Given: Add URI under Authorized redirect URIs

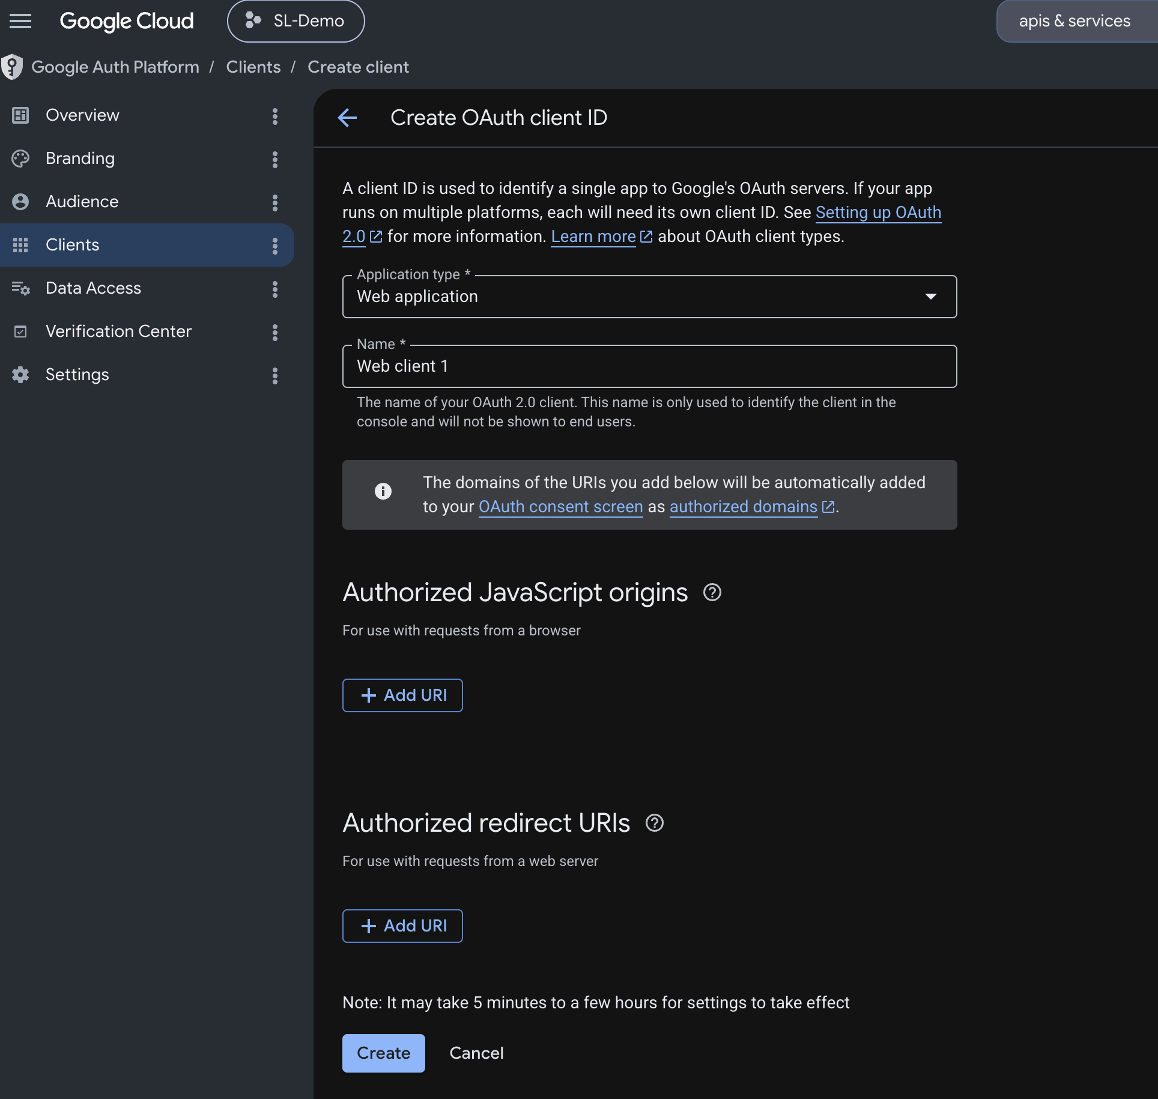Looking at the screenshot, I should coord(402,926).
